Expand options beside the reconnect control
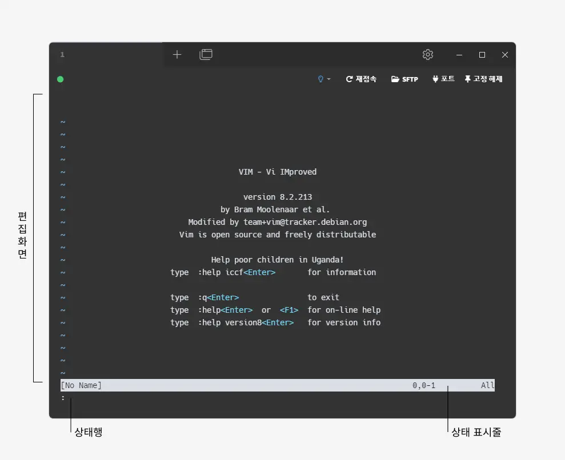This screenshot has width=565, height=460. point(329,79)
